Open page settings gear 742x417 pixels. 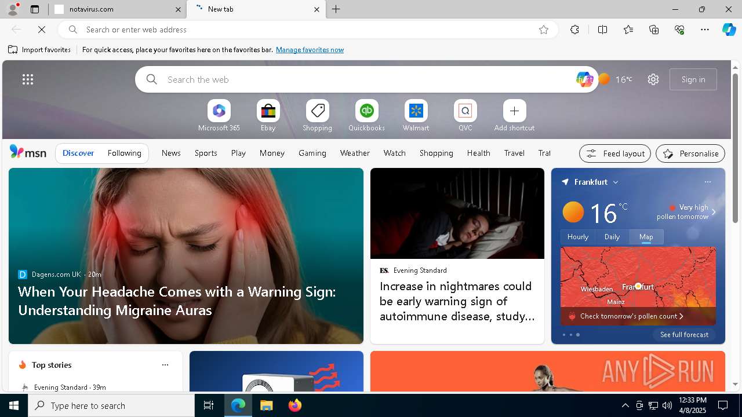tap(653, 79)
